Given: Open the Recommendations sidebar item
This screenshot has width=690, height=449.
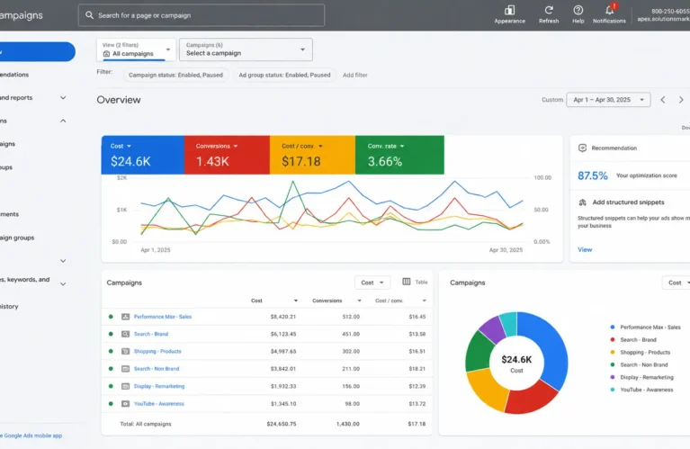Looking at the screenshot, I should (x=14, y=75).
